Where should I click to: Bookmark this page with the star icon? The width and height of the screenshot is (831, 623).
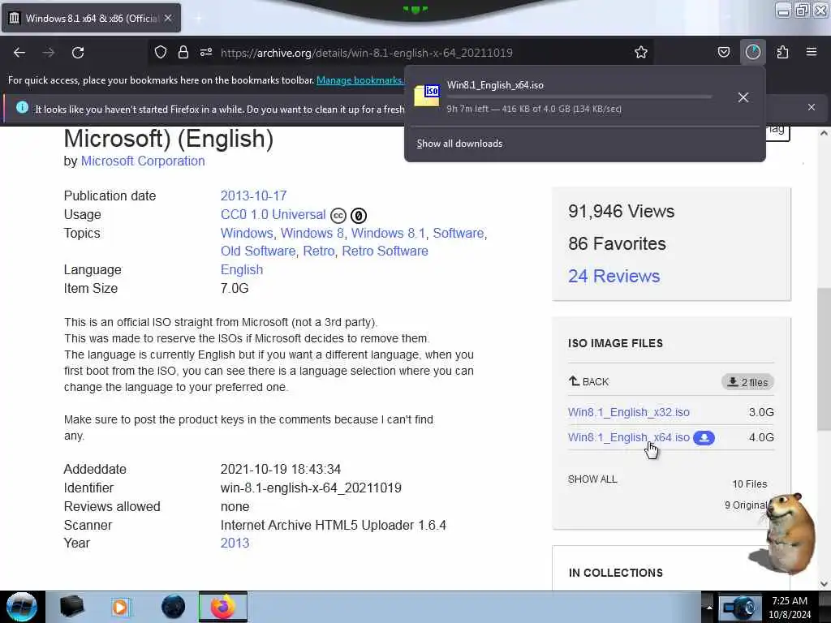point(641,53)
